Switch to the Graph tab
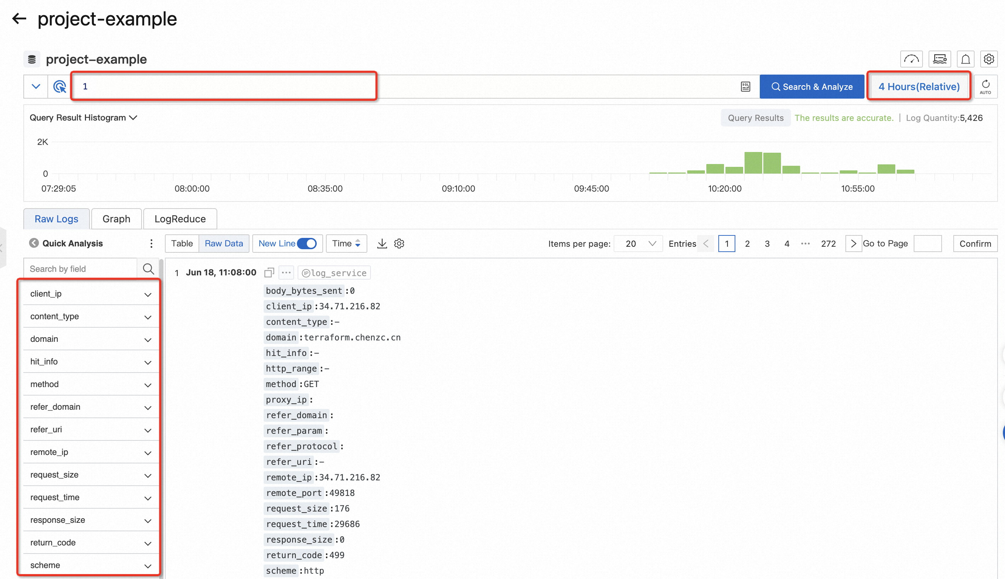The height and width of the screenshot is (579, 1005). tap(116, 218)
